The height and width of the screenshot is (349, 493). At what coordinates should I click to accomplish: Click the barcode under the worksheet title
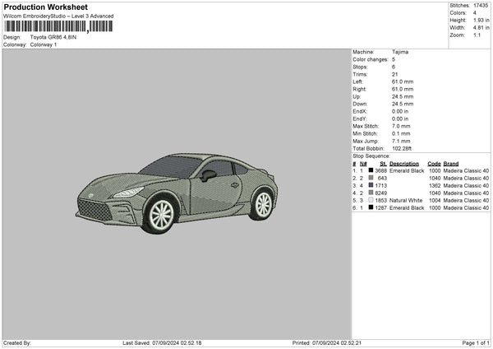(x=58, y=26)
